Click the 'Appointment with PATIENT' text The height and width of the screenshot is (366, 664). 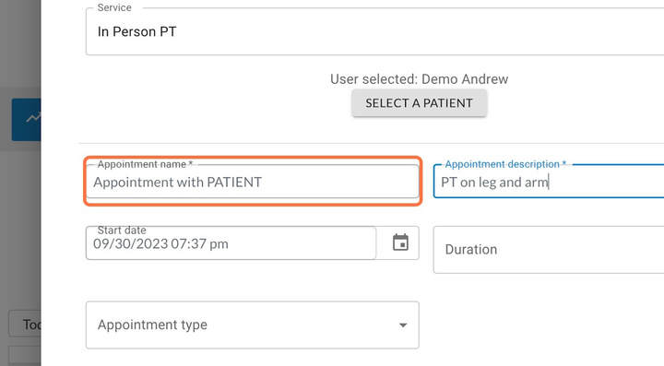point(177,183)
